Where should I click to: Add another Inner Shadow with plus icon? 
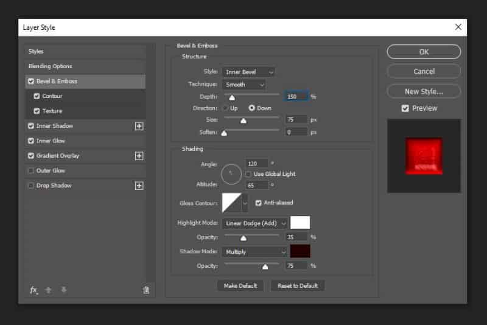pos(139,126)
